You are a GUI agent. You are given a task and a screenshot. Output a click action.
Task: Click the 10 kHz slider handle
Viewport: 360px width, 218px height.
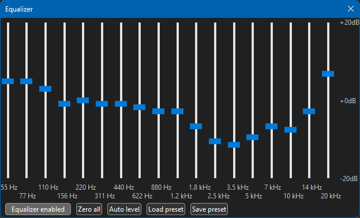290,130
